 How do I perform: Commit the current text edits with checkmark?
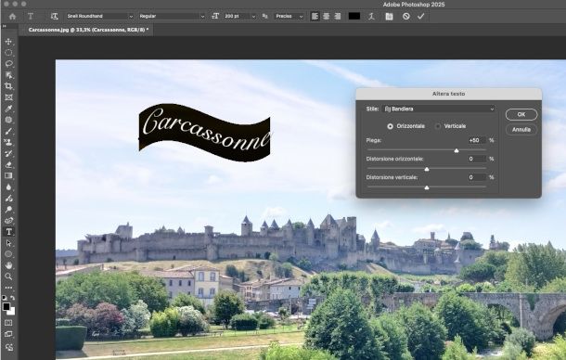[x=420, y=17]
